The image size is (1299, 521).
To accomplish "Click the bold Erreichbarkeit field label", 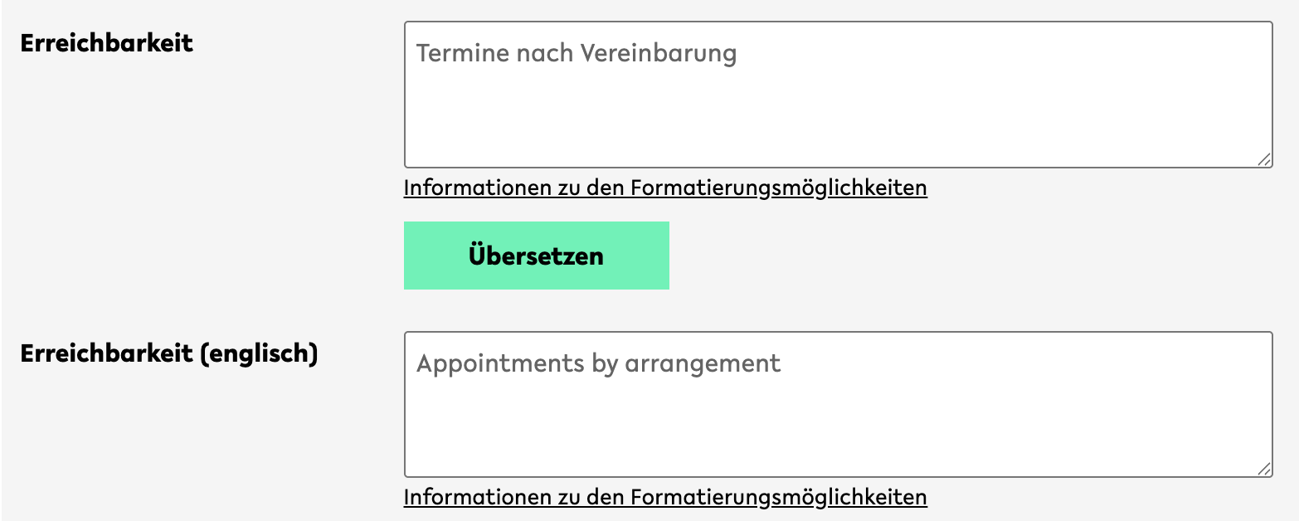I will tap(107, 43).
